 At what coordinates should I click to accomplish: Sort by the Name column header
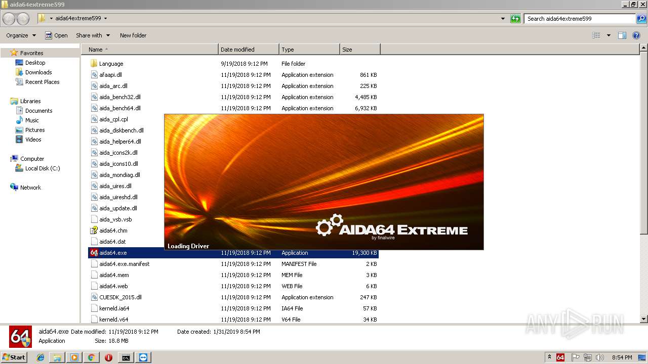point(150,50)
